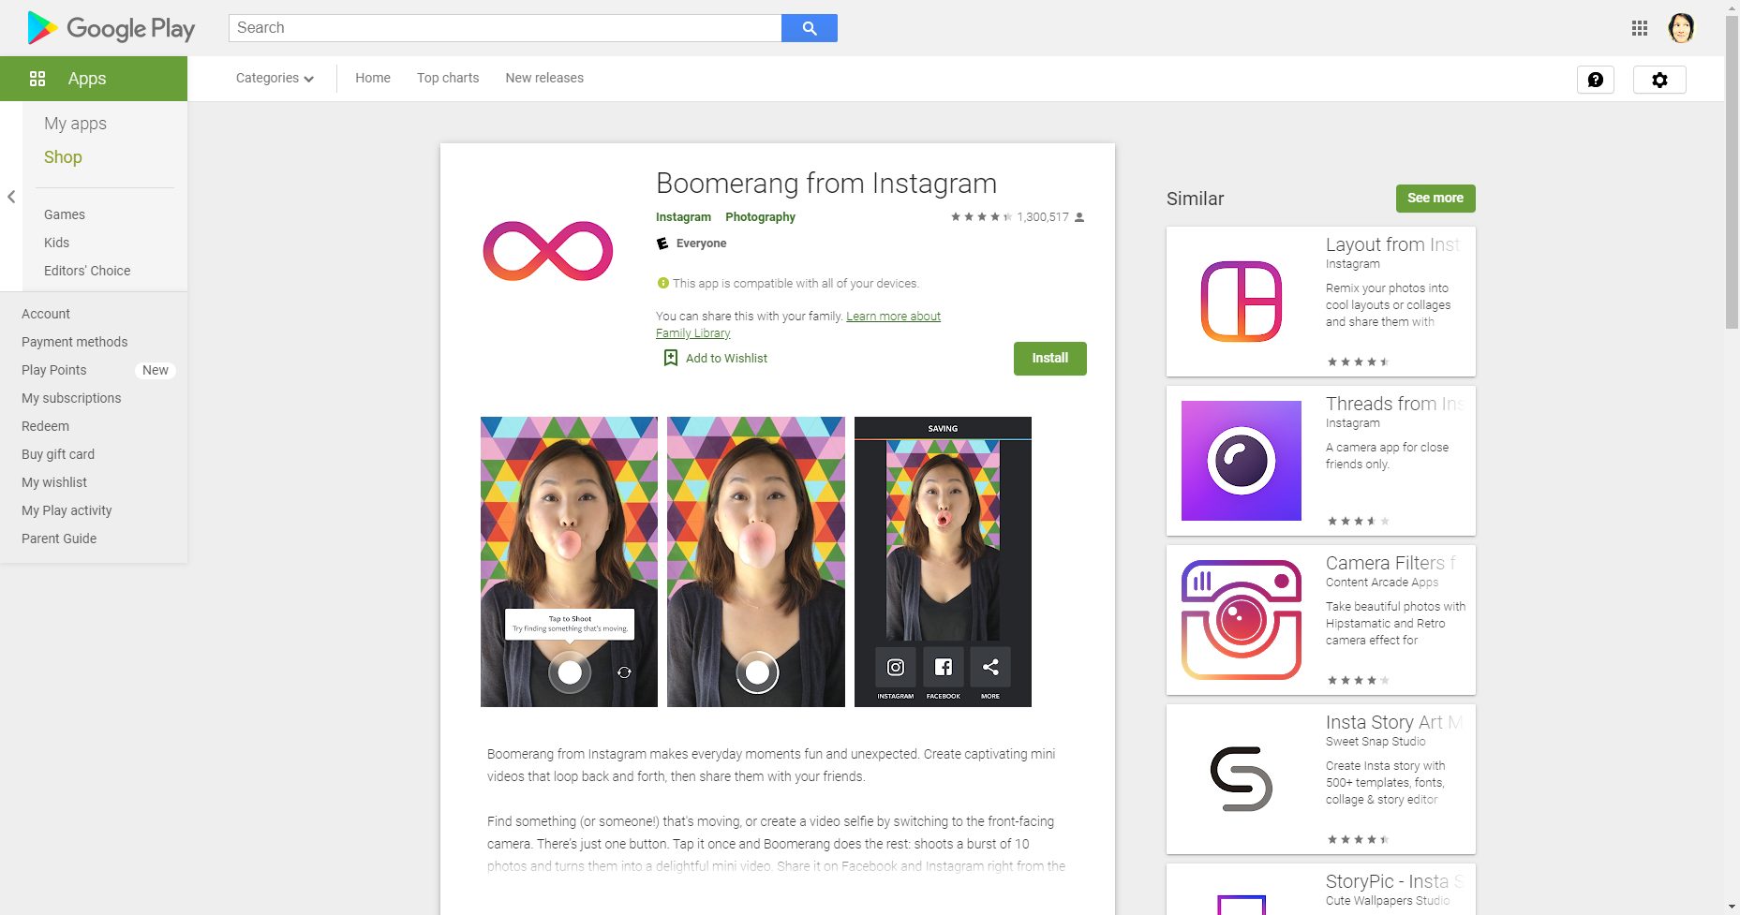This screenshot has height=915, width=1740.
Task: Open the account profile avatar
Action: [x=1681, y=28]
